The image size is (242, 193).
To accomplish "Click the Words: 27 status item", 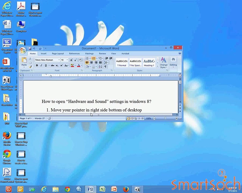I will (x=40, y=118).
